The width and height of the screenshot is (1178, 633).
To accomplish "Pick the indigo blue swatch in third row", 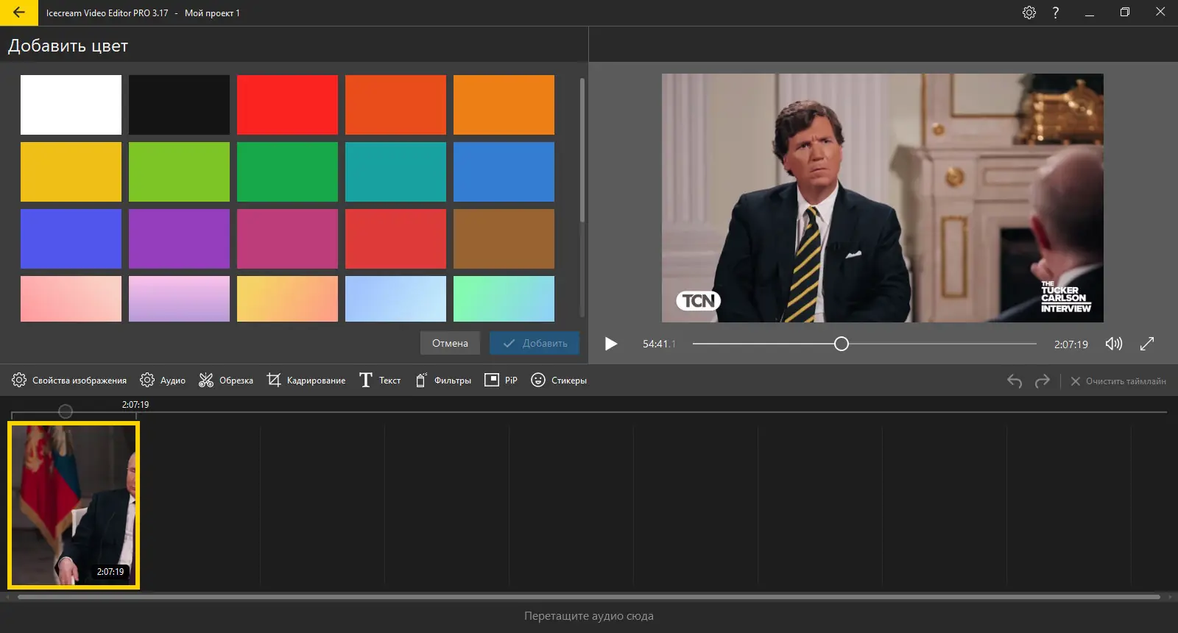I will pyautogui.click(x=71, y=238).
